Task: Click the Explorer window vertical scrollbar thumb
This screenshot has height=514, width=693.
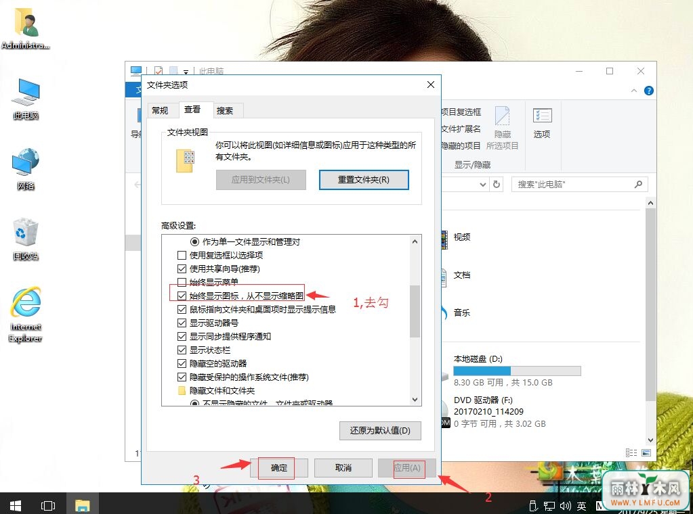Action: coord(650,304)
